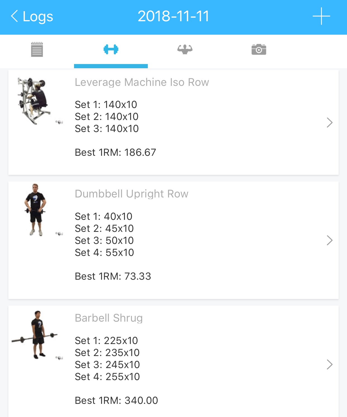Expand Leverage Machine Iso Row chevron
Image resolution: width=347 pixels, height=417 pixels.
pos(330,122)
